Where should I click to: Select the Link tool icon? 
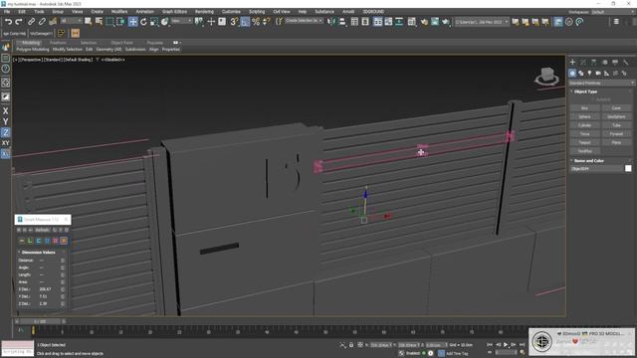pyautogui.click(x=31, y=22)
